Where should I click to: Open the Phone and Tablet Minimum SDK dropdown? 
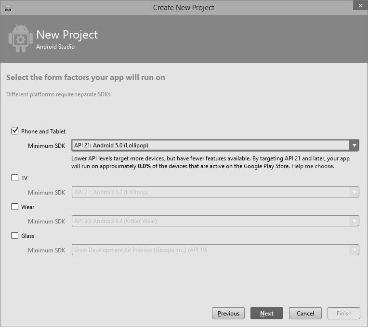point(215,145)
